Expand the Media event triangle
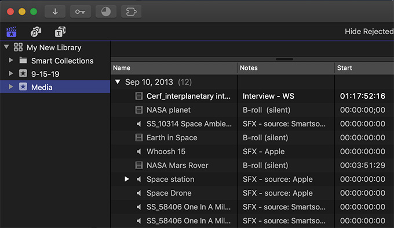Viewport: 394px width, 228px height. [x=11, y=87]
